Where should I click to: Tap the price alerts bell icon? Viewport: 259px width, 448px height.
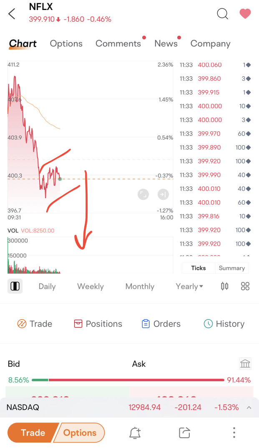pos(135,433)
